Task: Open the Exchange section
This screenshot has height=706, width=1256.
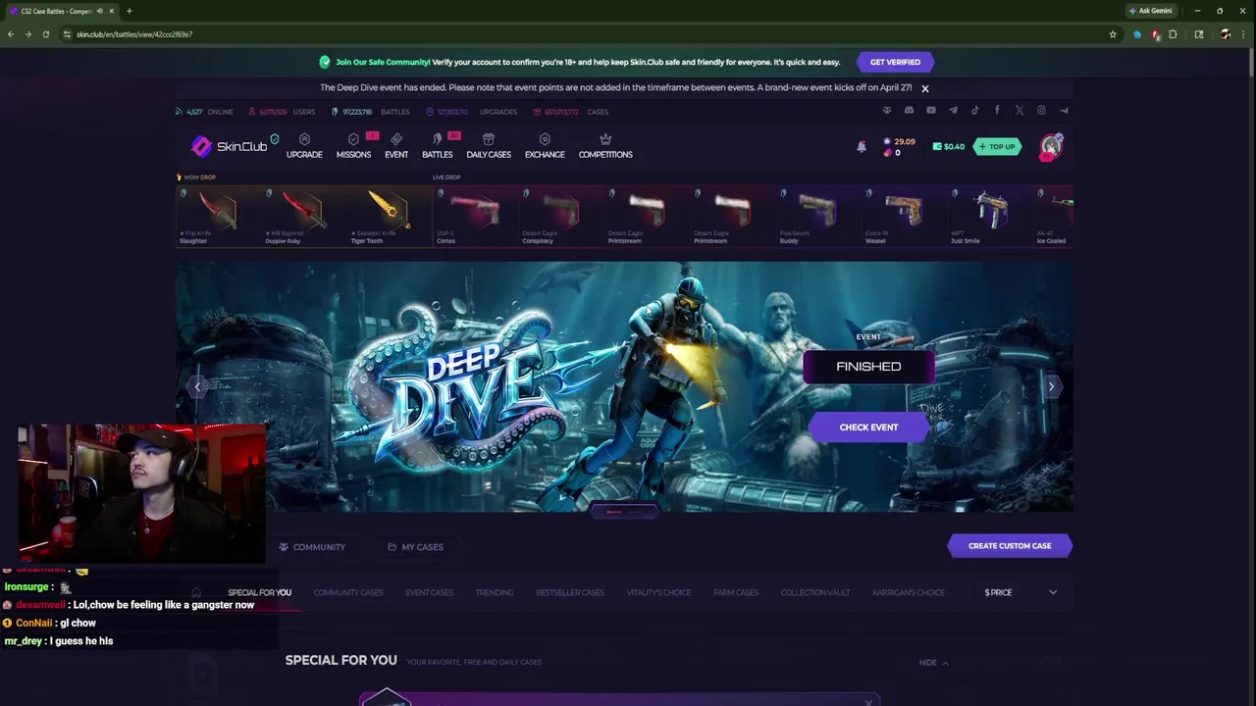Action: click(x=545, y=145)
